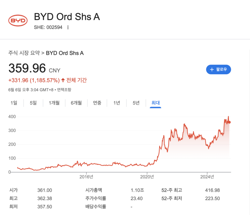250x215 pixels.
Task: Click the red endpoint dot on chart
Action: point(229,122)
